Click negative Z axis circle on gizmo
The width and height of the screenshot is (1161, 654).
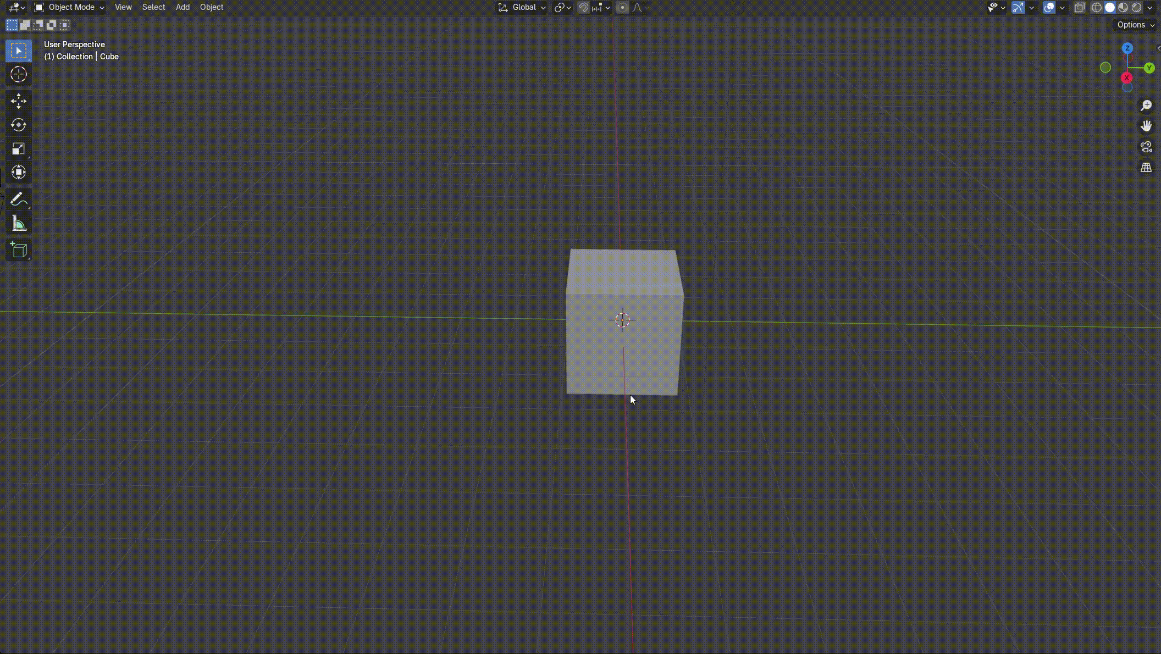(x=1127, y=87)
